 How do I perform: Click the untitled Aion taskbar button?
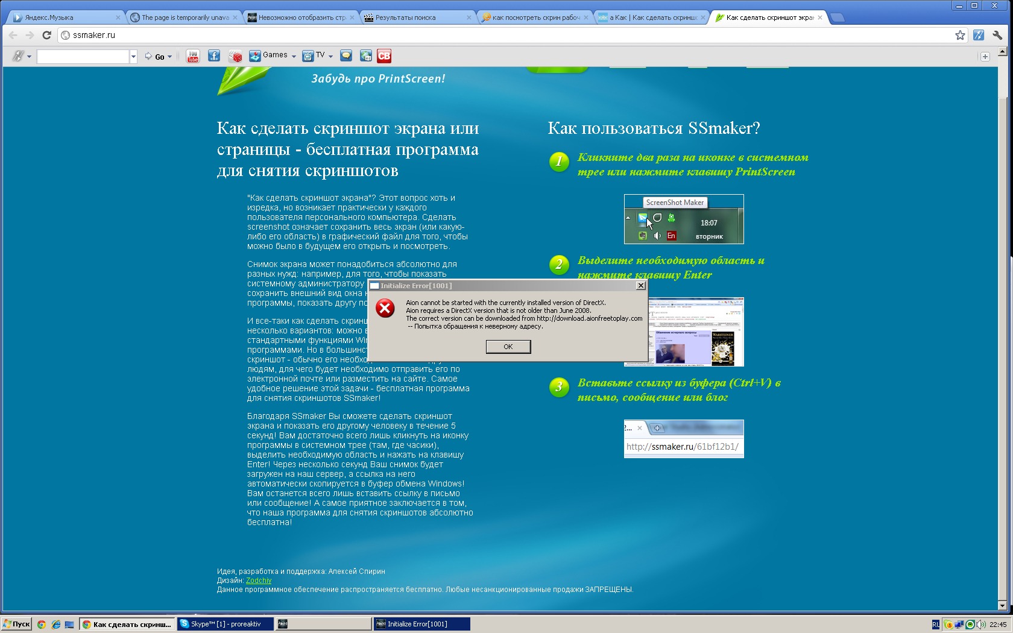[x=323, y=624]
